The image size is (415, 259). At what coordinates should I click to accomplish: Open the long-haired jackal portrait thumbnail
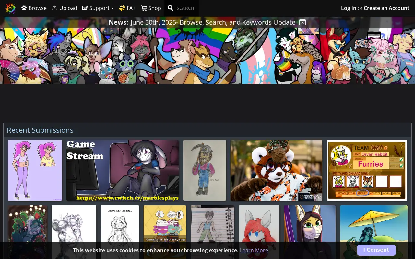tap(310, 232)
